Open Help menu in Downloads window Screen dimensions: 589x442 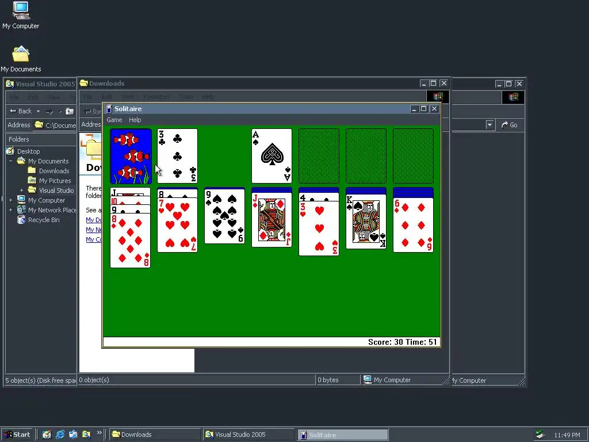pos(208,97)
